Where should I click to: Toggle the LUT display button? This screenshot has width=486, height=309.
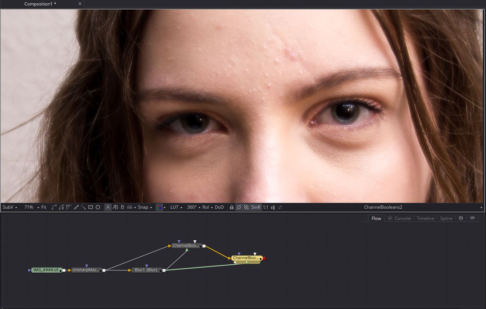pyautogui.click(x=174, y=207)
